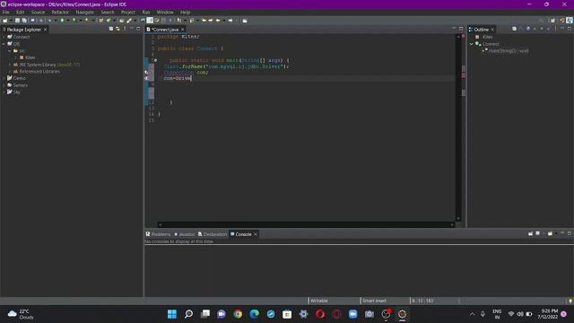Collapse the DB project node
574x323 pixels.
[x=4, y=44]
